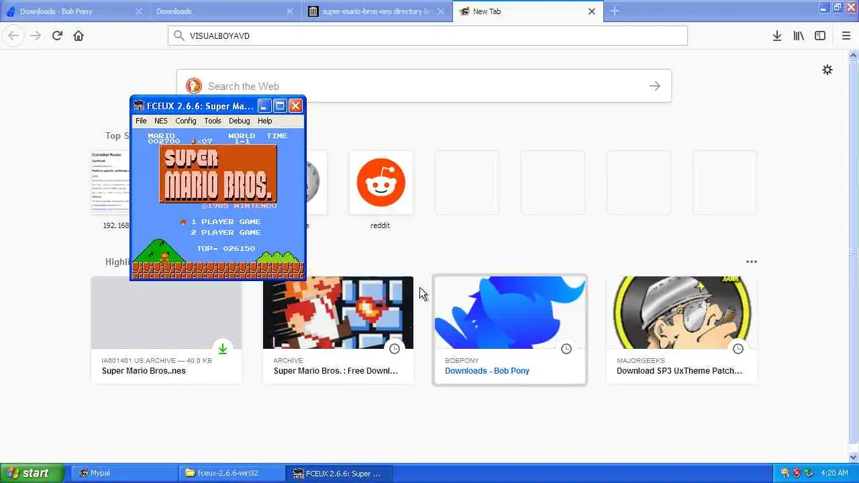Click the Windows Start button

coord(32,473)
